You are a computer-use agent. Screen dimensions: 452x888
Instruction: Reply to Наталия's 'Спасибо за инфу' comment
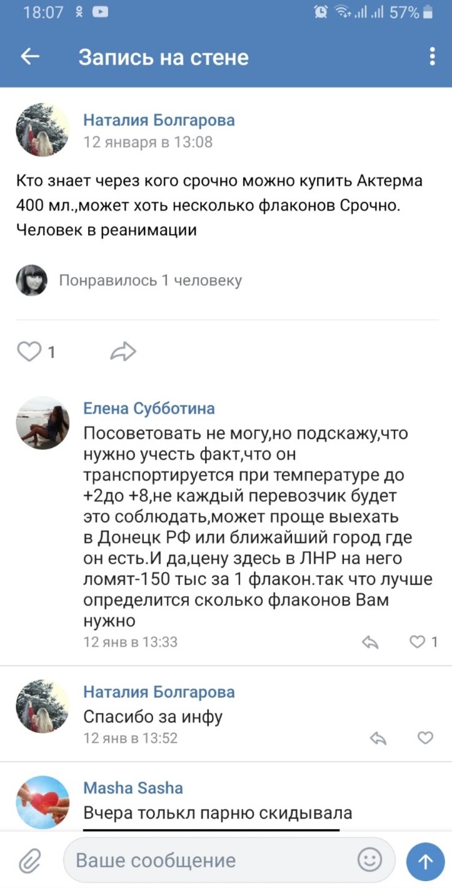(378, 738)
